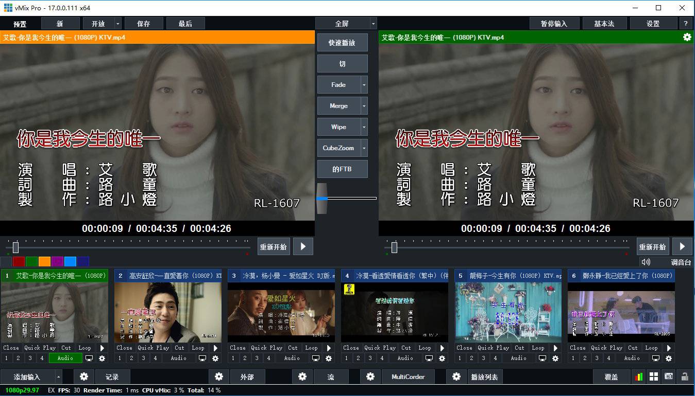Play input 4 with its arrow
Image resolution: width=695 pixels, height=396 pixels.
442,348
